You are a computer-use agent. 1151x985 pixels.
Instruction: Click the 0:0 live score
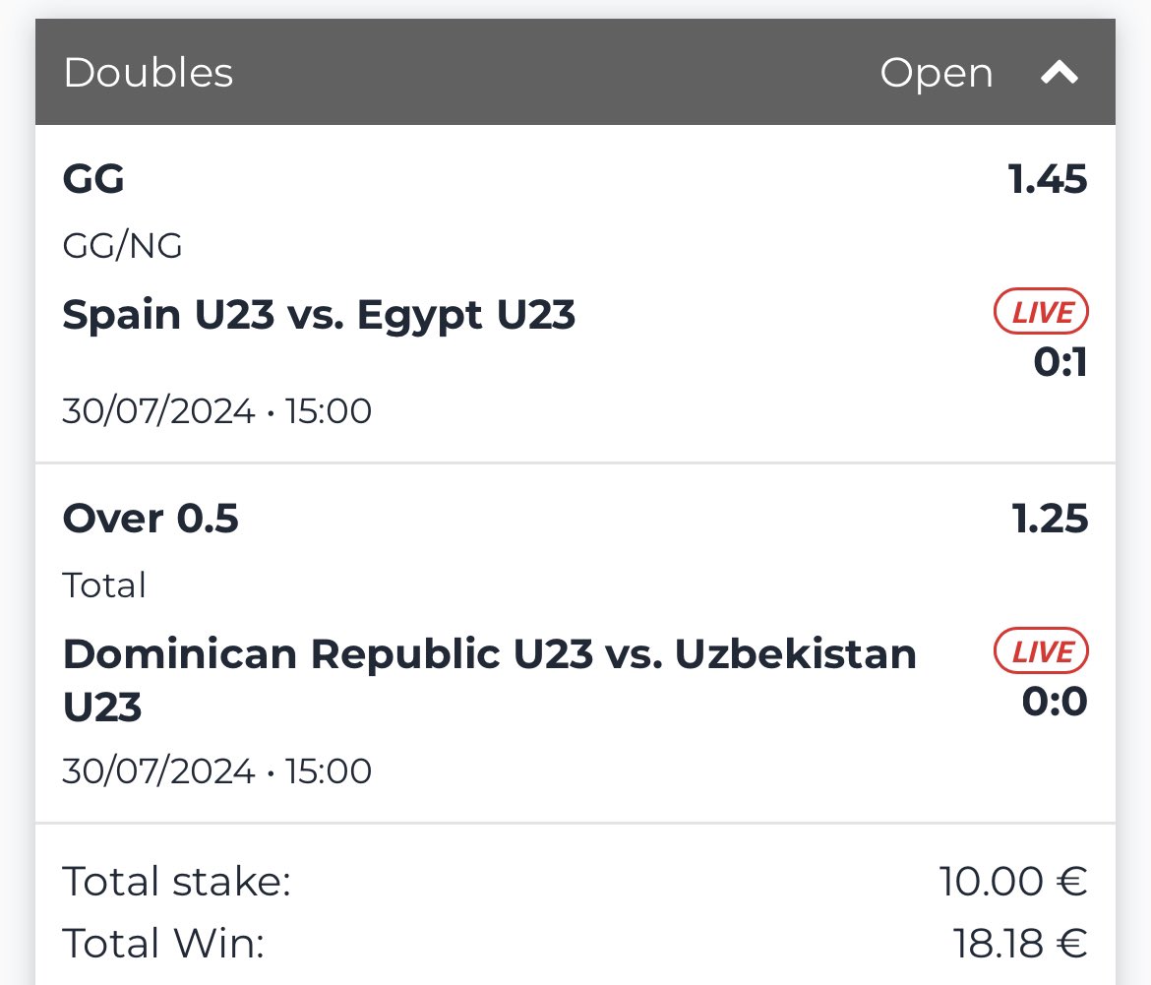click(1055, 702)
